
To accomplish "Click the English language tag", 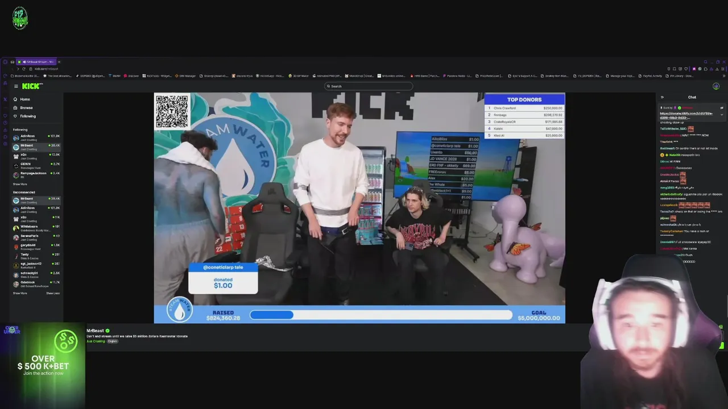I will [x=113, y=341].
